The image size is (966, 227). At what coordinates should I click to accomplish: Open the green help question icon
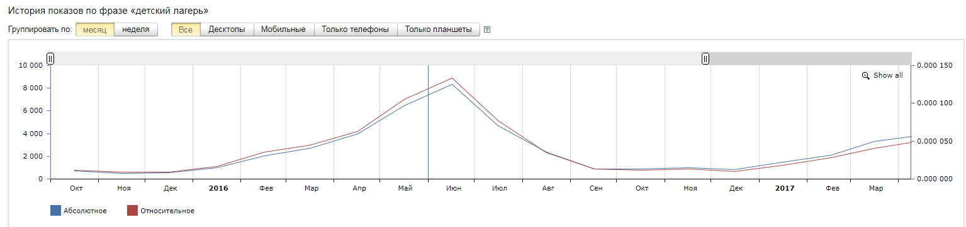click(487, 29)
